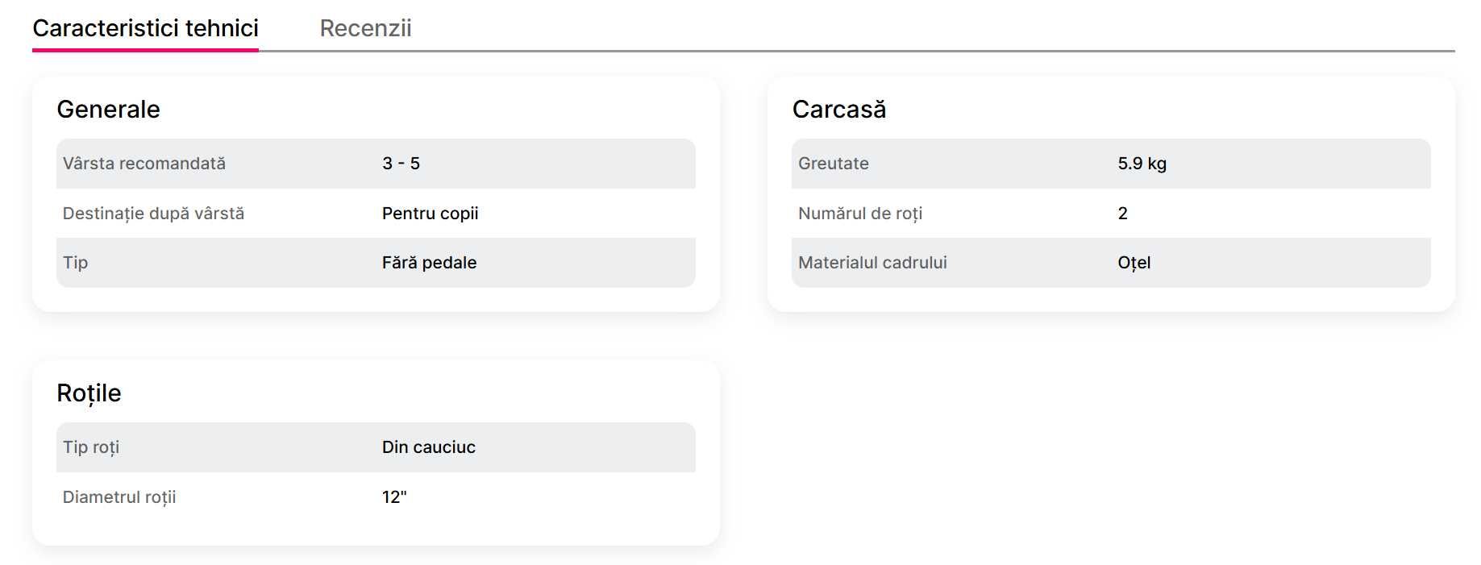
Task: Select the Materialul cadrului label
Action: (x=872, y=263)
